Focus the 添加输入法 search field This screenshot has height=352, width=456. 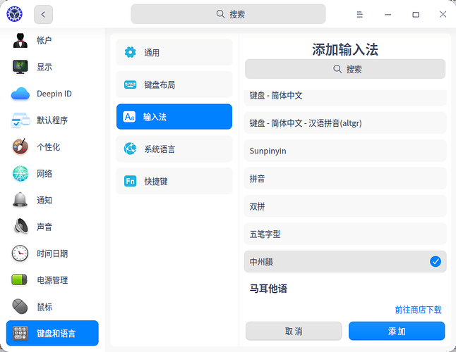tap(345, 69)
